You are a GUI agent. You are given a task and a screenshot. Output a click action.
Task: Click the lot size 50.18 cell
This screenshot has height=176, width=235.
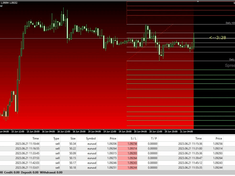click(x=73, y=168)
